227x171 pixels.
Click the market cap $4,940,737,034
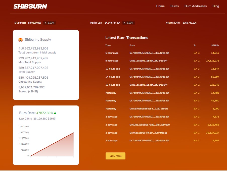(112, 23)
